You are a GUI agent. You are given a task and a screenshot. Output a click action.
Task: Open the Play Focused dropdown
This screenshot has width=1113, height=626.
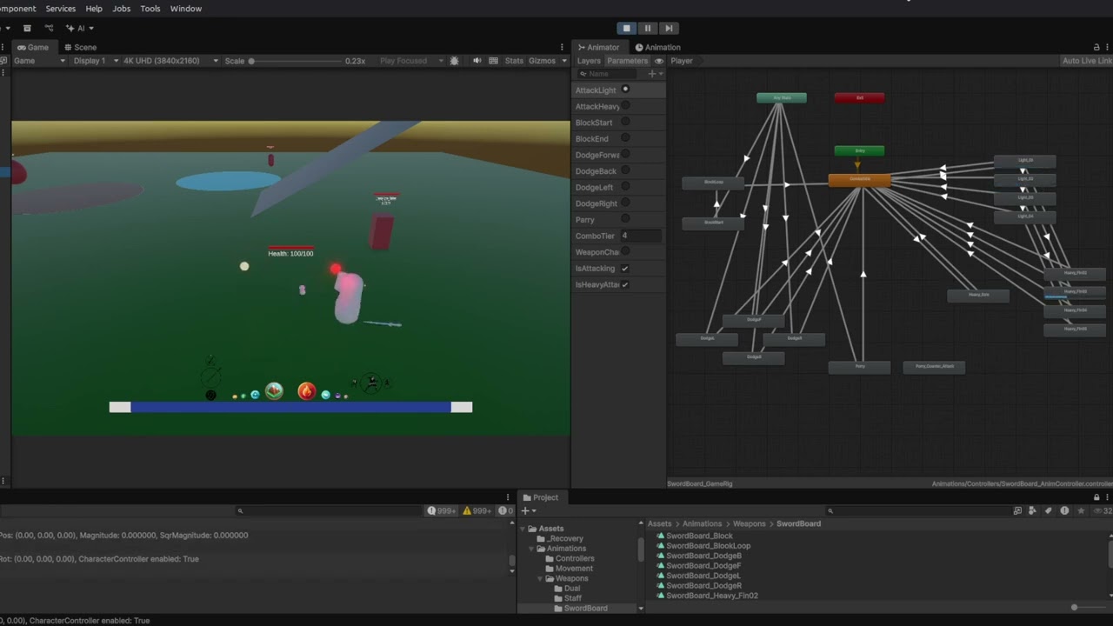point(410,61)
